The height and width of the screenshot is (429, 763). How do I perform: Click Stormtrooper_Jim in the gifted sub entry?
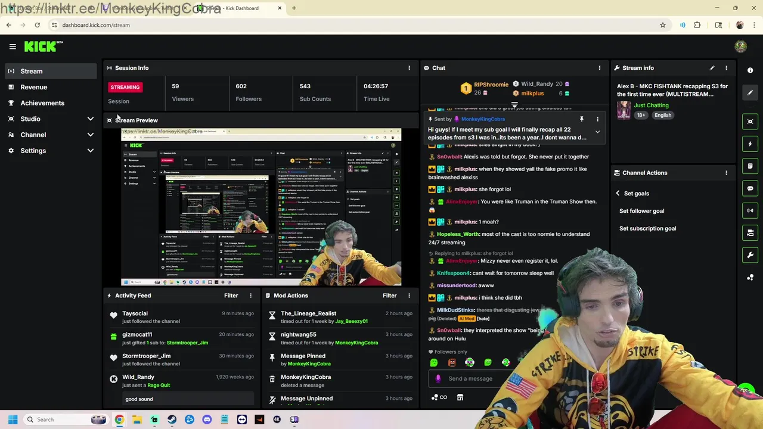coord(187,343)
